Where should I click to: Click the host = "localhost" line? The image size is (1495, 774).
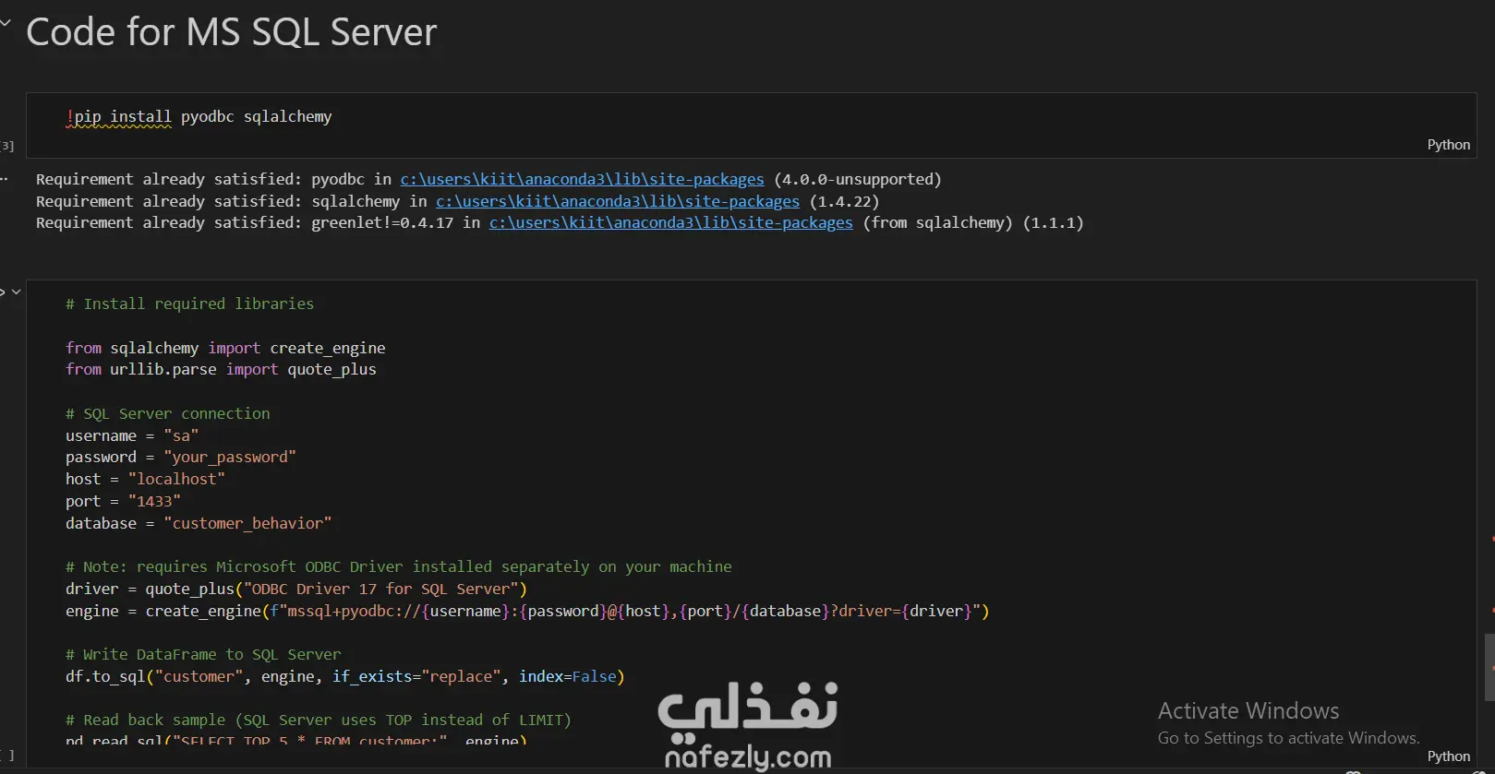click(145, 479)
